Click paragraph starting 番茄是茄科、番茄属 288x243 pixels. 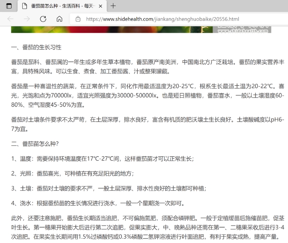tap(148, 67)
